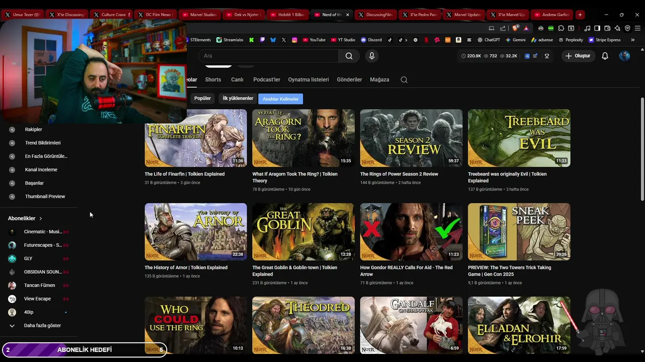Open Kanal İnceleme sidebar item

point(41,169)
